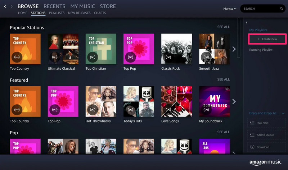Play the Featured Top Country station
Image resolution: width=288 pixels, height=170 pixels.
(x=17, y=110)
